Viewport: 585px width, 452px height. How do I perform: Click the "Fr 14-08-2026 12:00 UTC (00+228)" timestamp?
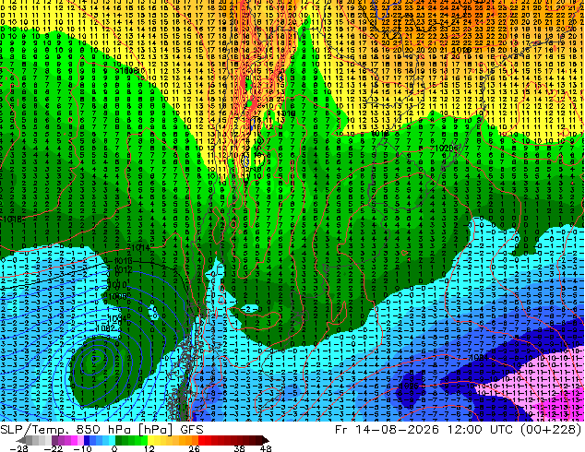[459, 430]
